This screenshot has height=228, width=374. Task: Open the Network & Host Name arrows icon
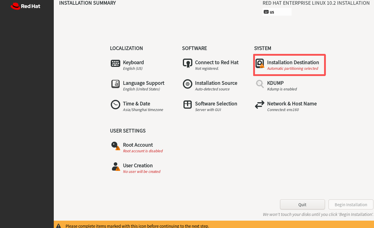260,105
